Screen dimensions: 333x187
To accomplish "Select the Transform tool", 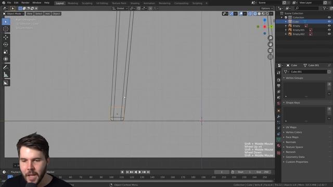I will [6, 59].
